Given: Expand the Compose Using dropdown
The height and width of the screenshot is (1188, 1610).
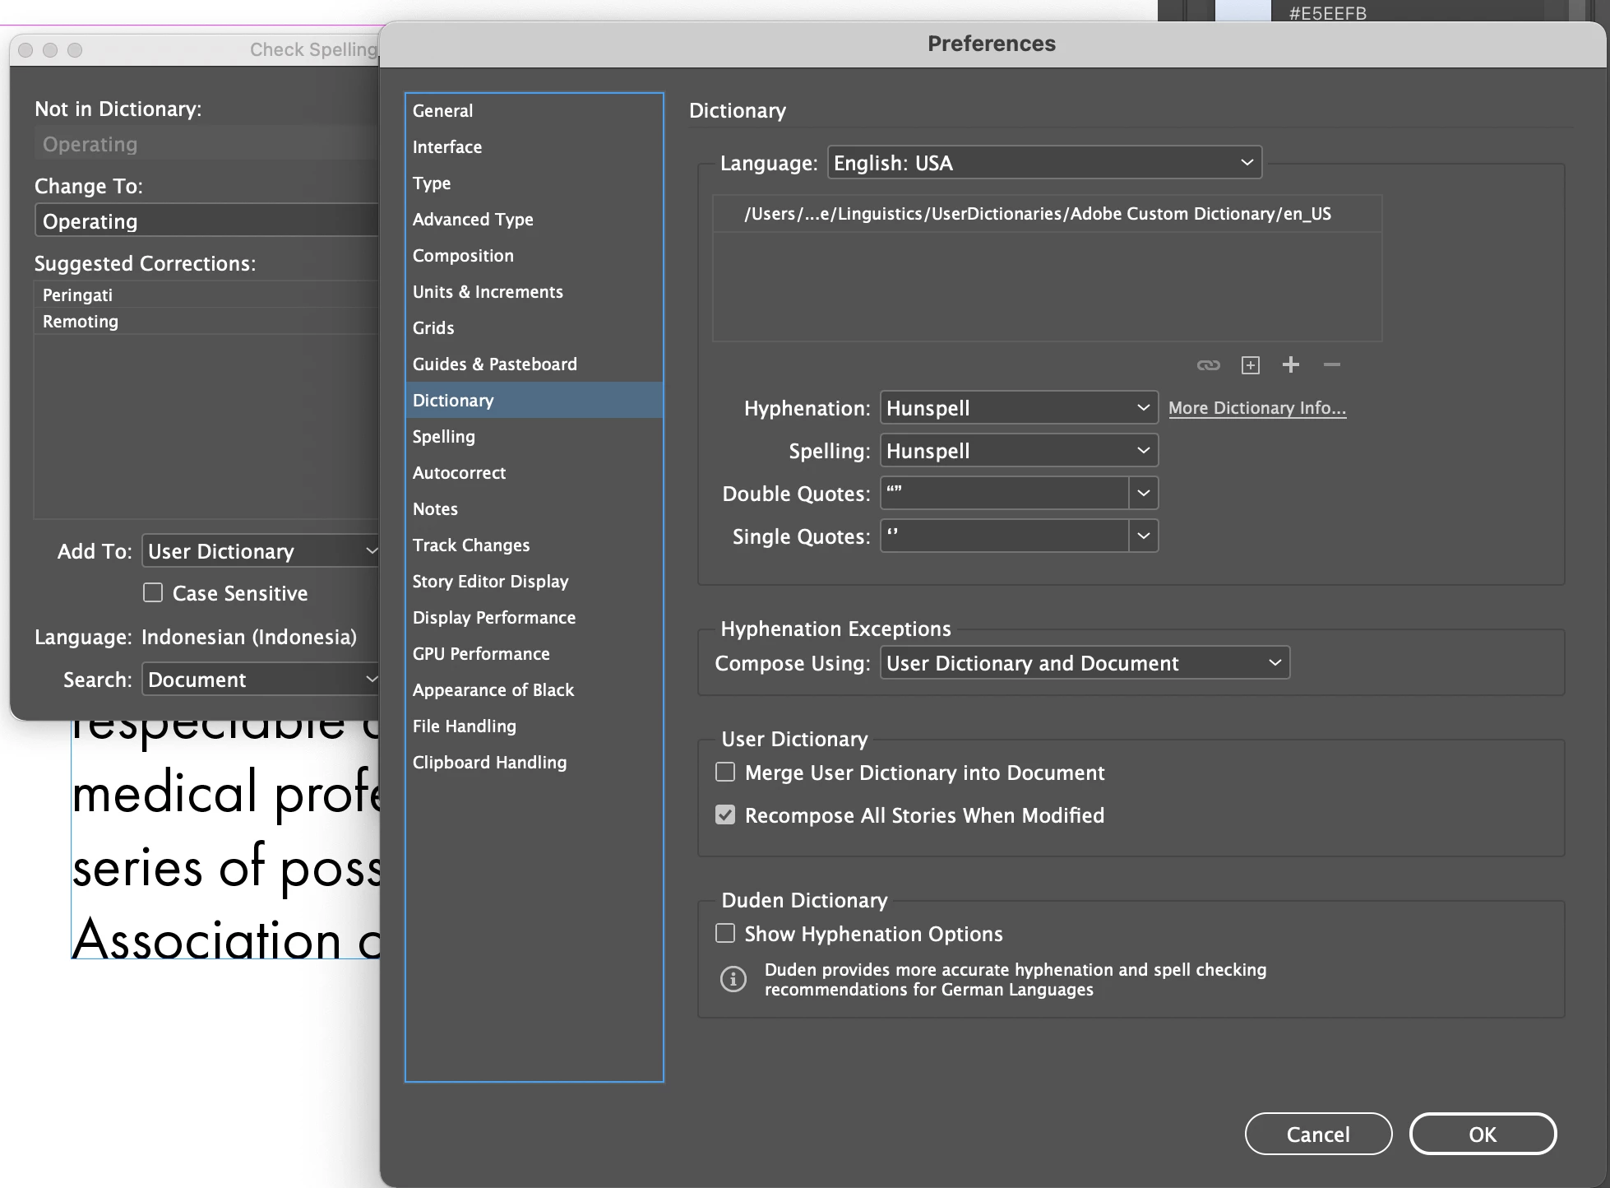Looking at the screenshot, I should click(x=1084, y=663).
